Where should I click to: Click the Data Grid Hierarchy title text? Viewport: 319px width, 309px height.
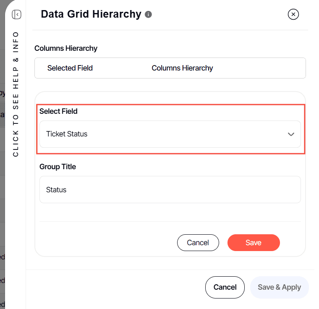pos(91,14)
